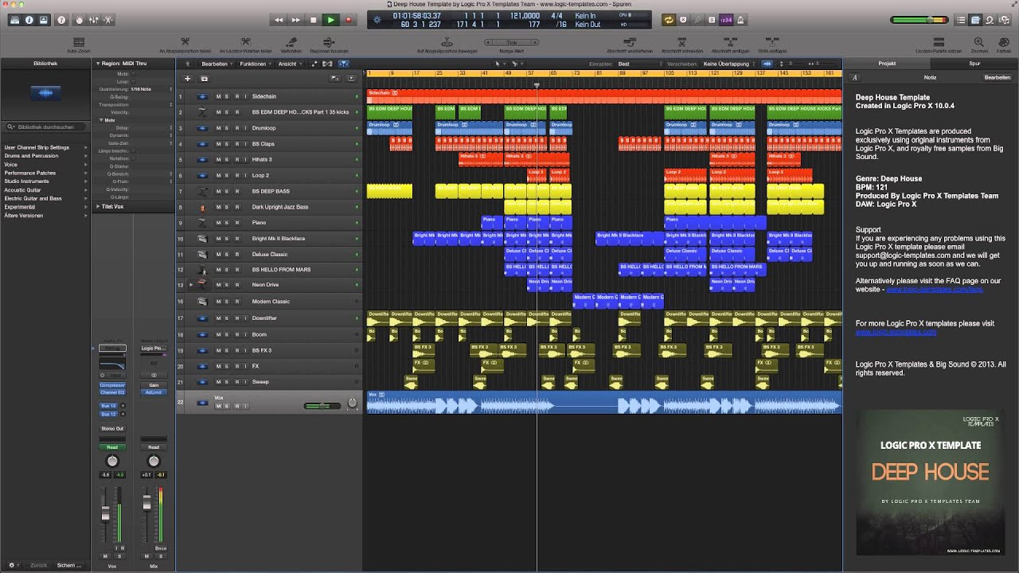Click the Add Track plus button

coord(188,79)
